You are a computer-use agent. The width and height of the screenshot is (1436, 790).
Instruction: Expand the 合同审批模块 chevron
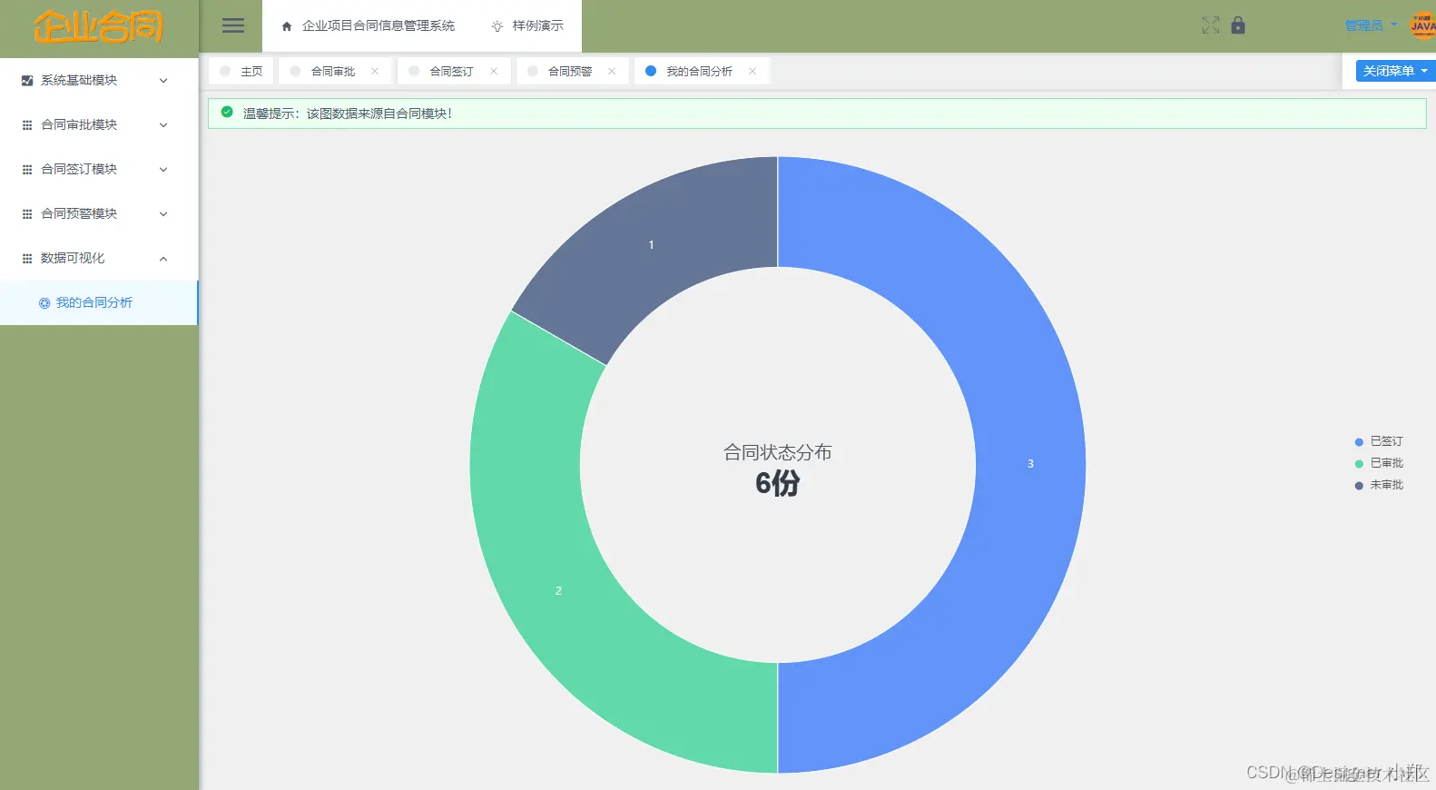[163, 125]
